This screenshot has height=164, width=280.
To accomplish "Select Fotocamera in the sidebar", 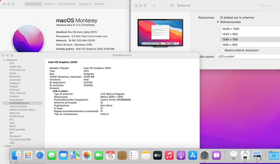I will [x=16, y=100].
